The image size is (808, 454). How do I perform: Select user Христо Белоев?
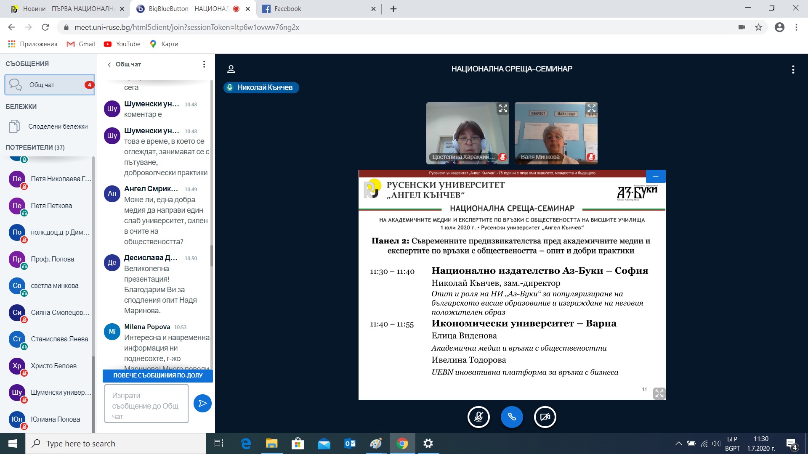point(50,366)
